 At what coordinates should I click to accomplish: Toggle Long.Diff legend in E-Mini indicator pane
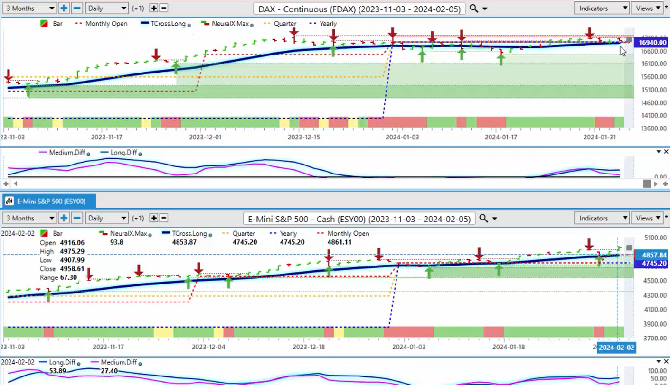click(57, 363)
